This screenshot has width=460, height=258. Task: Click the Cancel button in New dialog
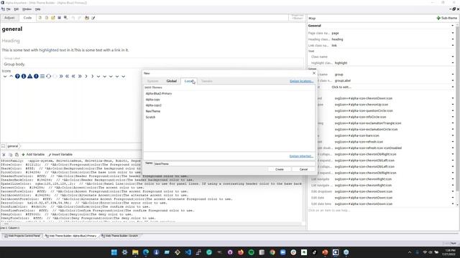pos(303,169)
